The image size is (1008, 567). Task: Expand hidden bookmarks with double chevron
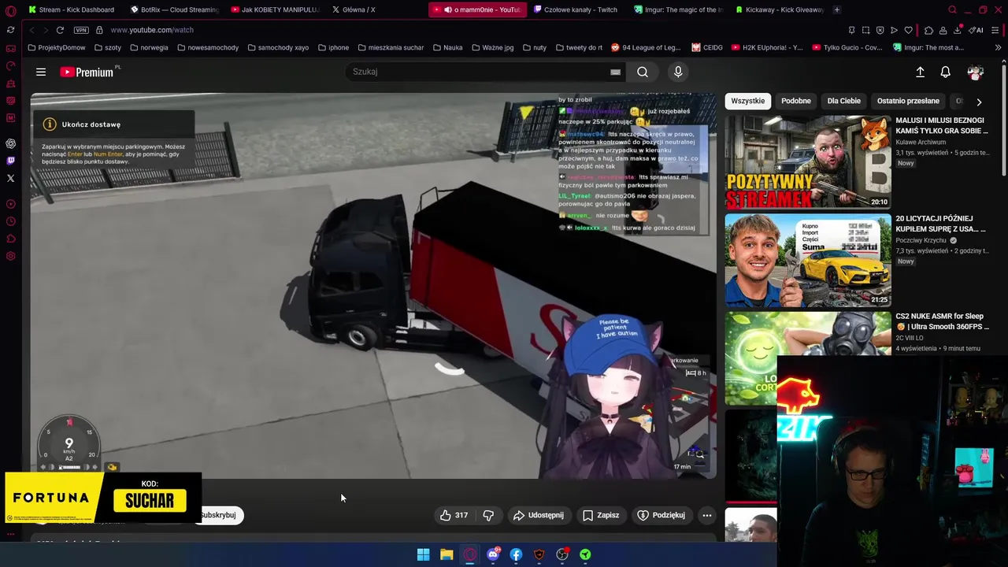point(998,47)
